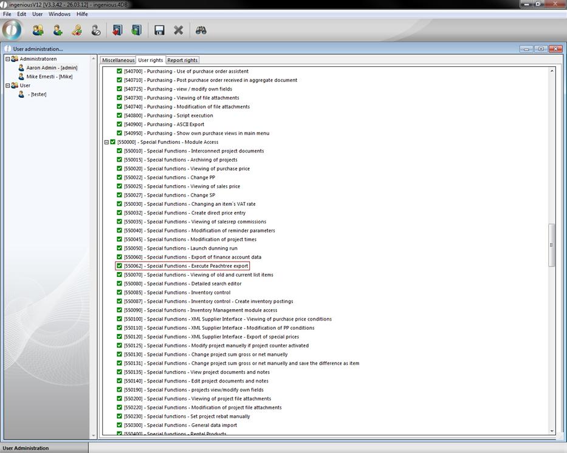Collapse the User group tree node
The width and height of the screenshot is (567, 453).
point(8,86)
